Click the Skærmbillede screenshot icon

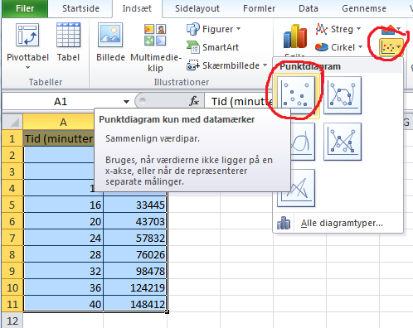(193, 65)
